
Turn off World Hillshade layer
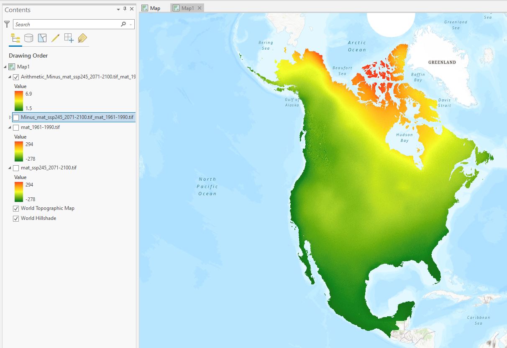(x=16, y=218)
